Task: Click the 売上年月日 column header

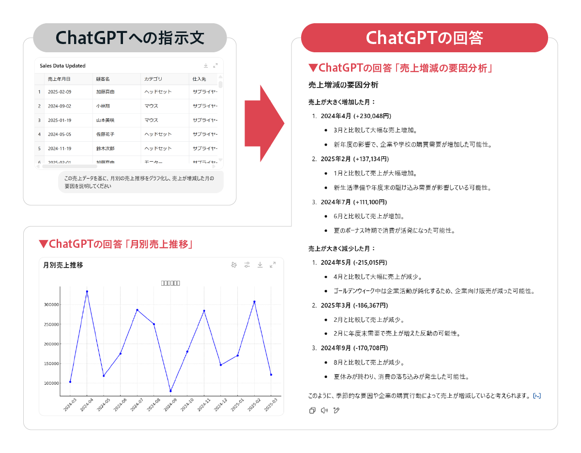Action: tap(68, 79)
